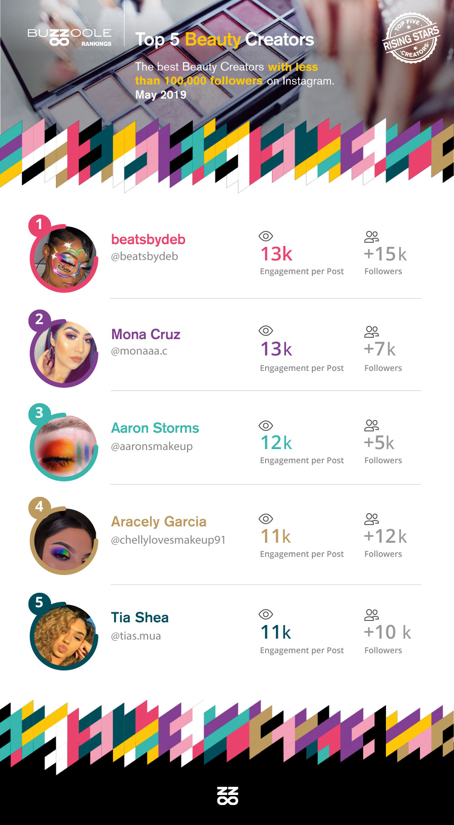Image resolution: width=454 pixels, height=825 pixels.
Task: Click the number 4 rank badge
Action: click(x=39, y=507)
